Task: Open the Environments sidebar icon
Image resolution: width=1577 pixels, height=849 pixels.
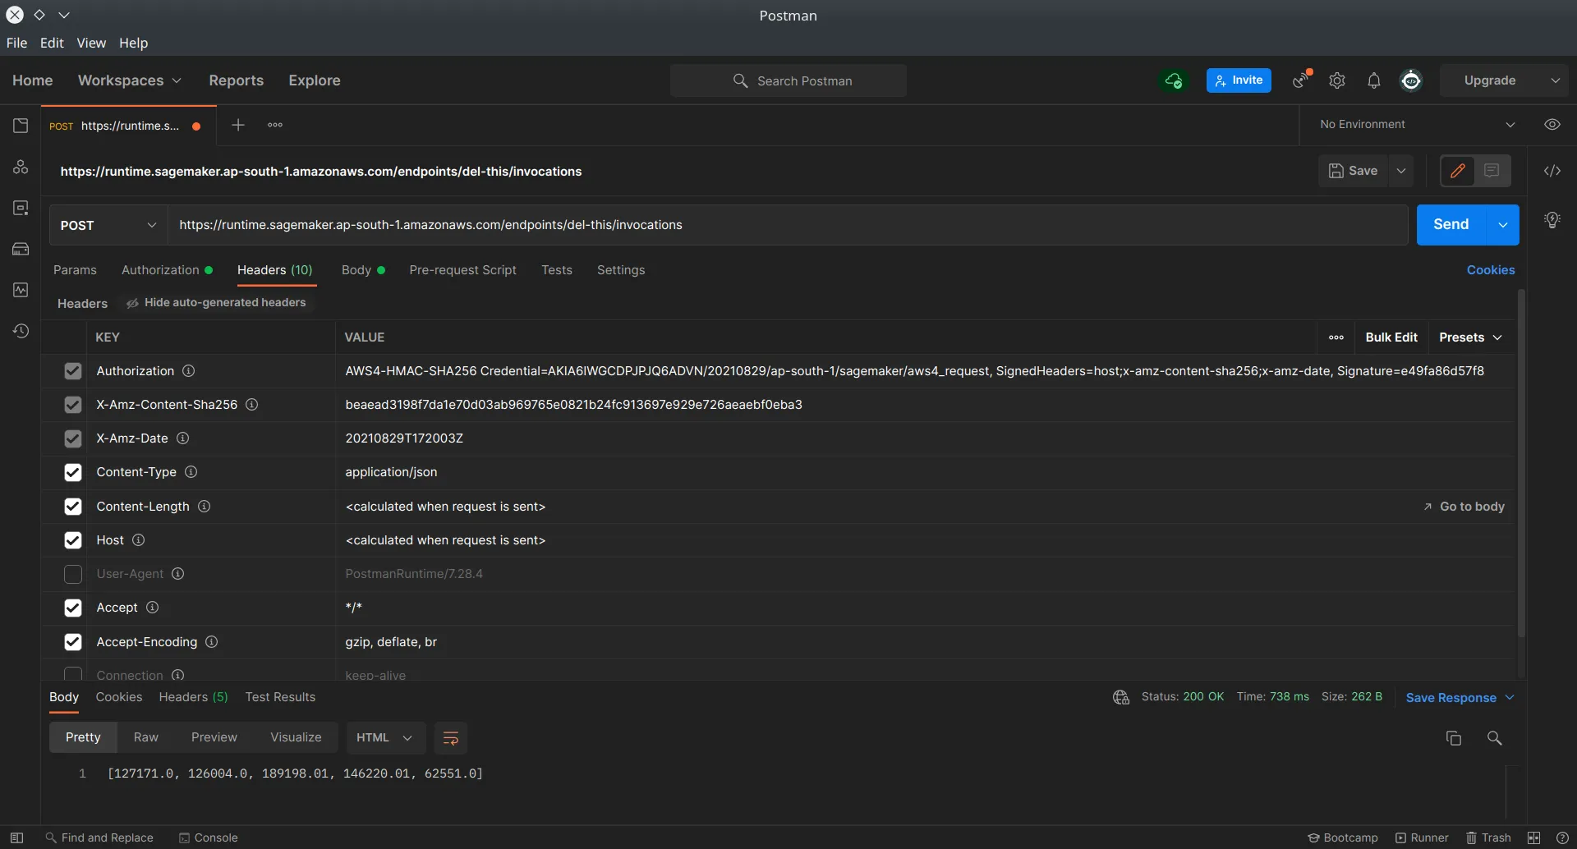Action: click(21, 208)
